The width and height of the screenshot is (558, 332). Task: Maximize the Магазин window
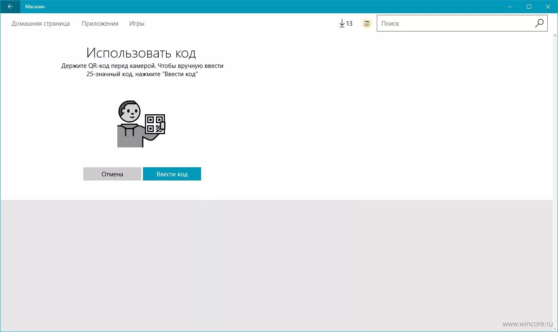(529, 7)
